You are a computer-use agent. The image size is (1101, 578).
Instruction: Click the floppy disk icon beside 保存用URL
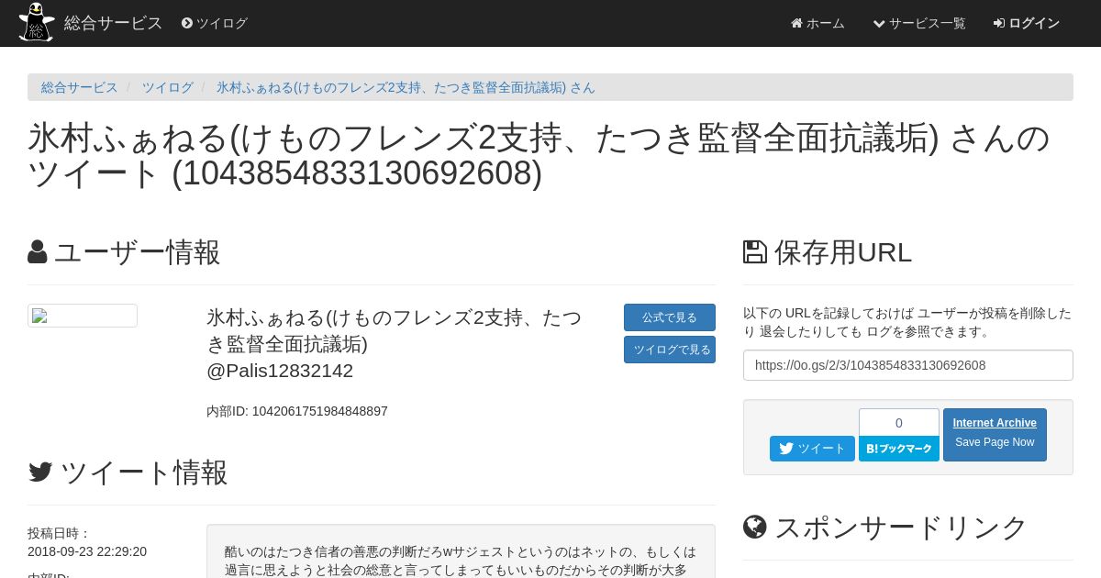(x=754, y=252)
